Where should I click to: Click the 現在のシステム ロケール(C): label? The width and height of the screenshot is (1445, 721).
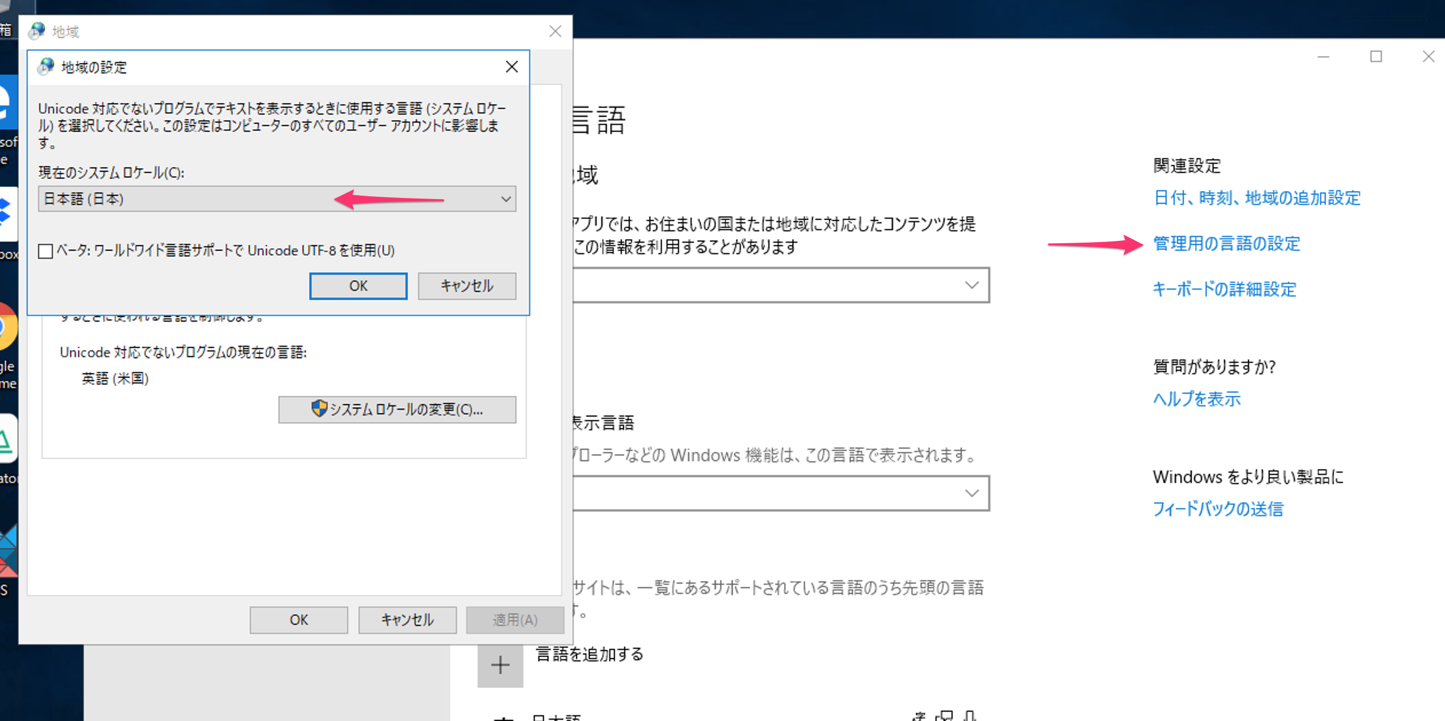pos(112,172)
